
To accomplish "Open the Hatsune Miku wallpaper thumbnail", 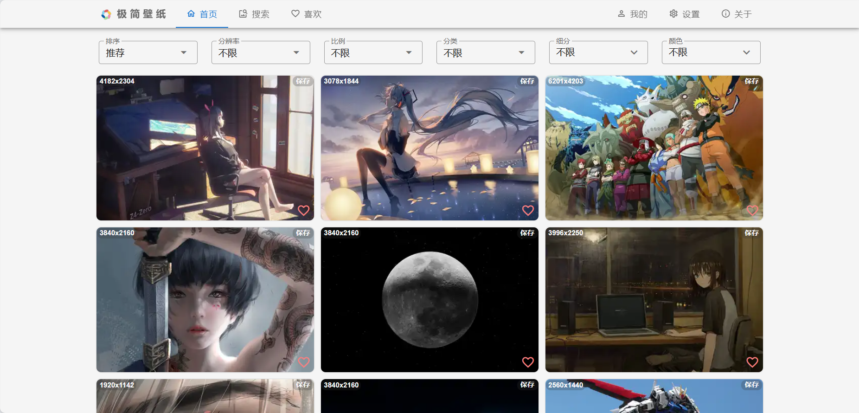I will click(x=429, y=148).
